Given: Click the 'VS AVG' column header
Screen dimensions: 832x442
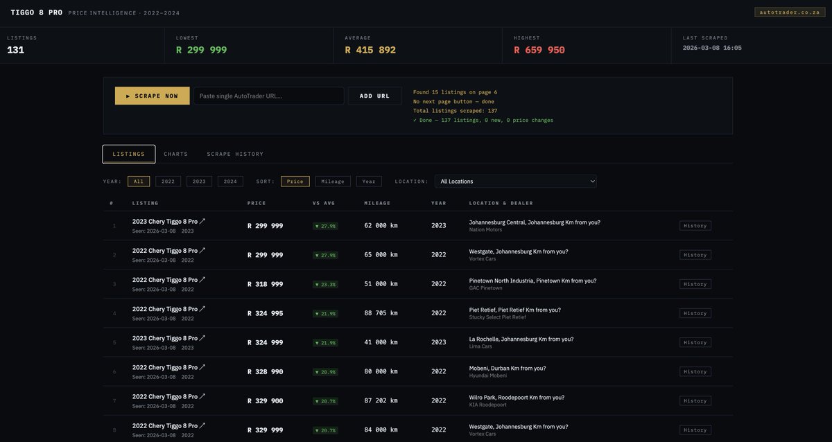Looking at the screenshot, I should (322, 203).
